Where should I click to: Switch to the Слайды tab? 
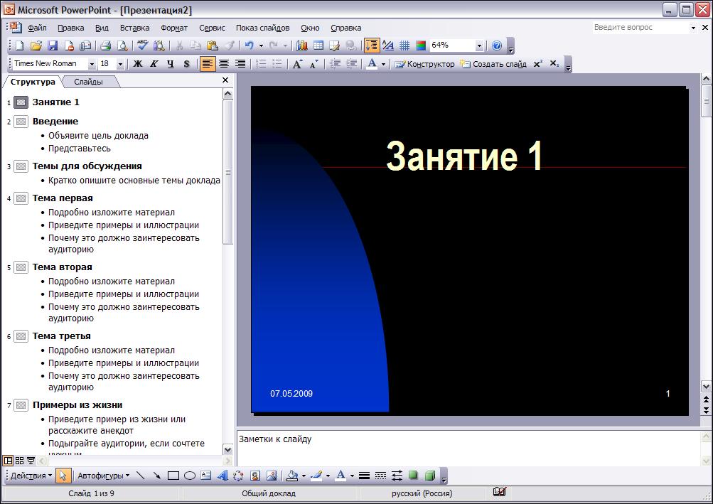(88, 82)
